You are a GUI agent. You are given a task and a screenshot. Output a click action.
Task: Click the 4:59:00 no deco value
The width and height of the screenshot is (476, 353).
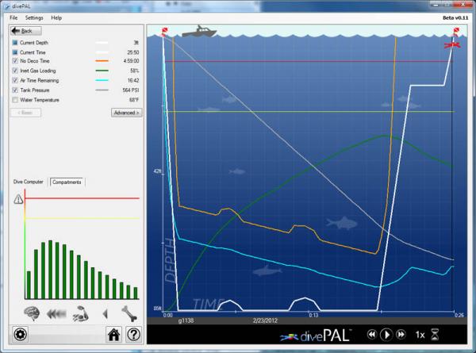(131, 61)
